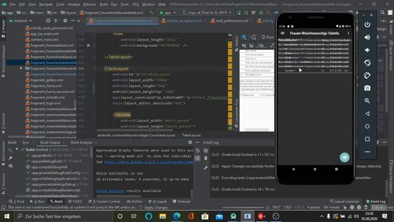Open Windows Start menu
The image size is (394, 222).
click(7, 216)
